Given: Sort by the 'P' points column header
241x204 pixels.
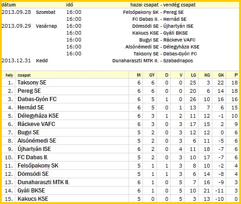Looking at the screenshot, I should (x=236, y=75).
